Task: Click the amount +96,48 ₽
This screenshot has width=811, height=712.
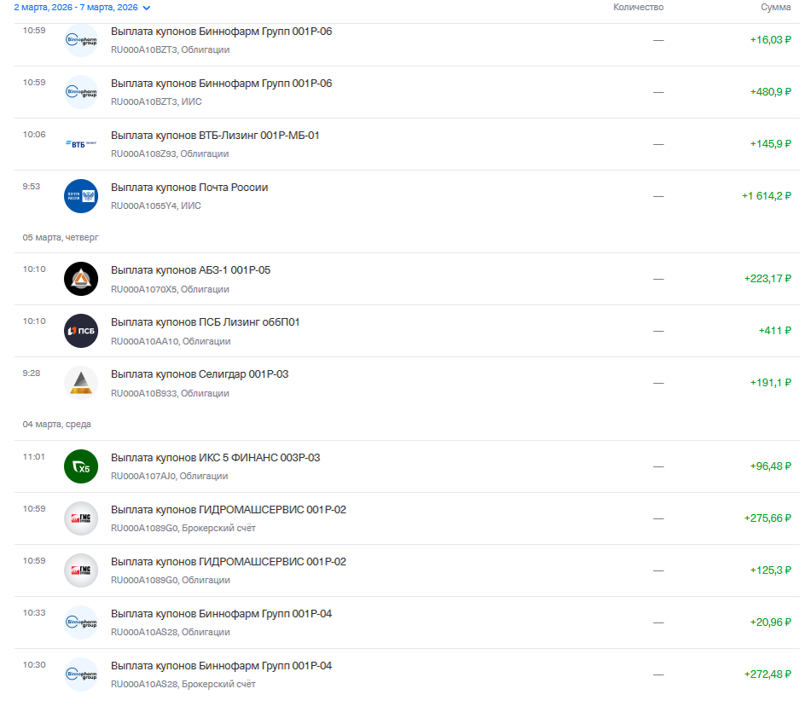Action: tap(771, 466)
